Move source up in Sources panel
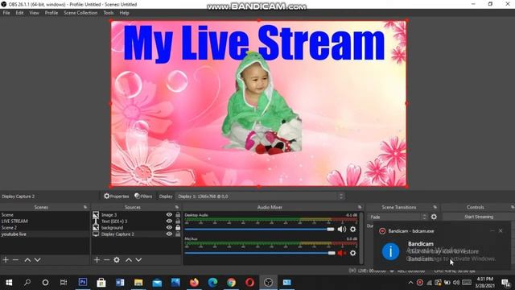 [129, 259]
